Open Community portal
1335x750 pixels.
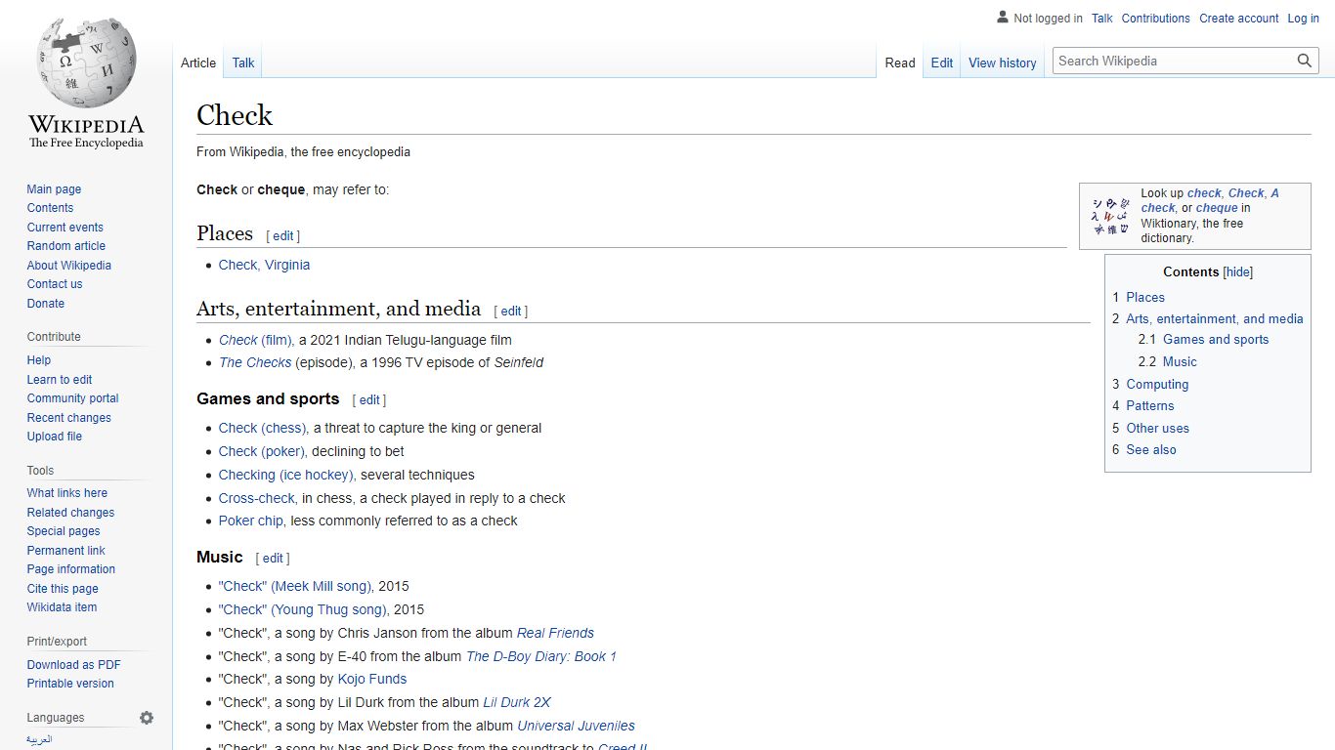72,398
